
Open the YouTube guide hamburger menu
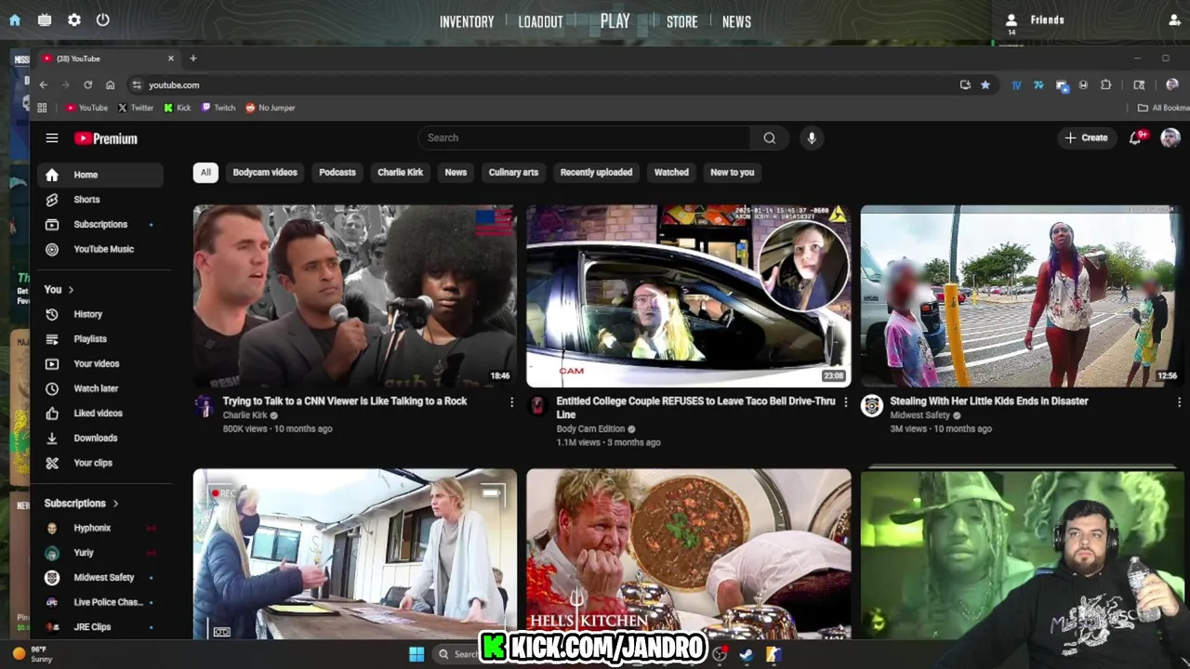point(52,138)
